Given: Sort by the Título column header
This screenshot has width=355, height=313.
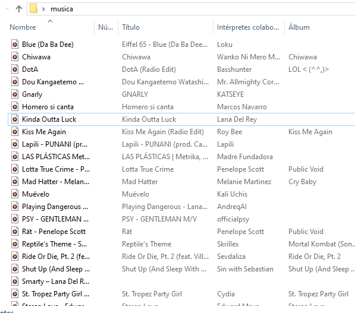Looking at the screenshot, I should [131, 27].
